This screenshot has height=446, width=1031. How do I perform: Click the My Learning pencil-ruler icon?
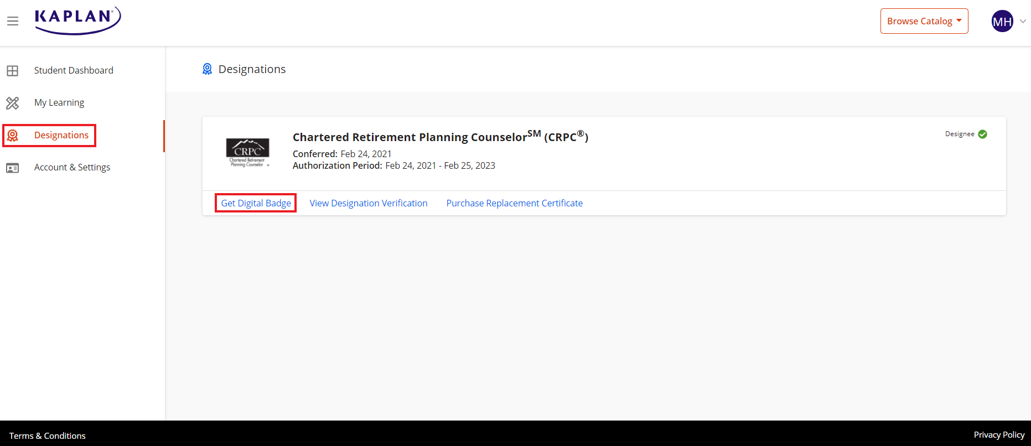[x=13, y=103]
